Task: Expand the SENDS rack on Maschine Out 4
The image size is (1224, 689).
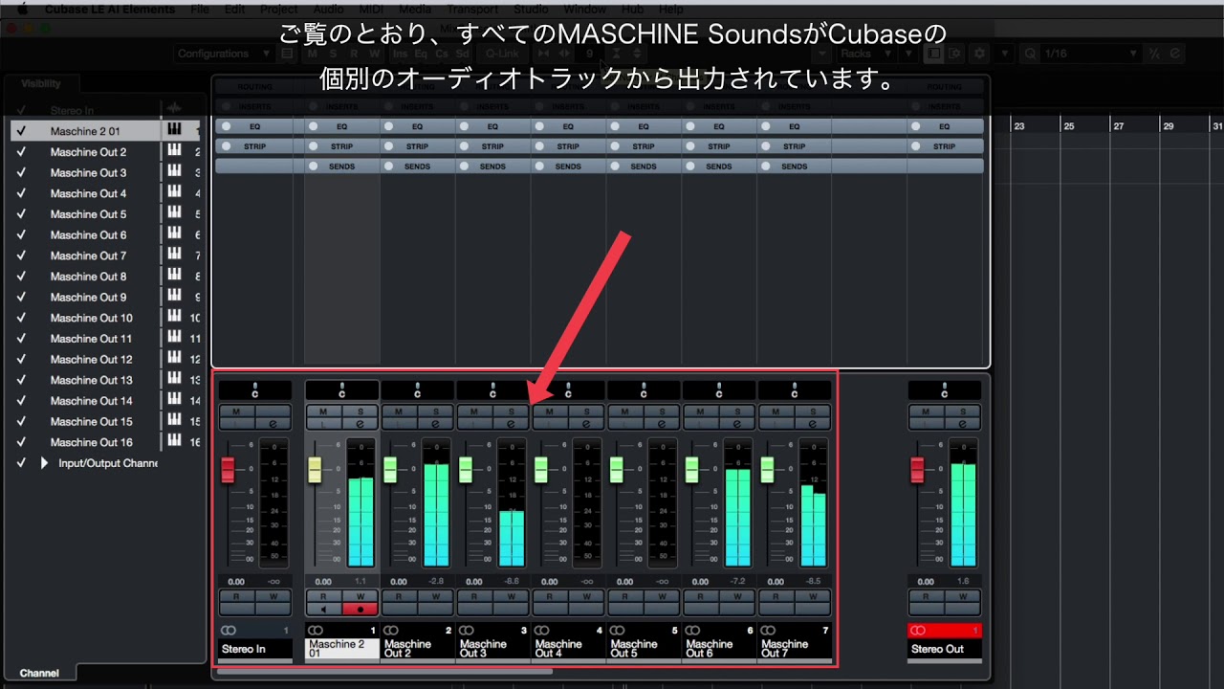Action: tap(568, 167)
